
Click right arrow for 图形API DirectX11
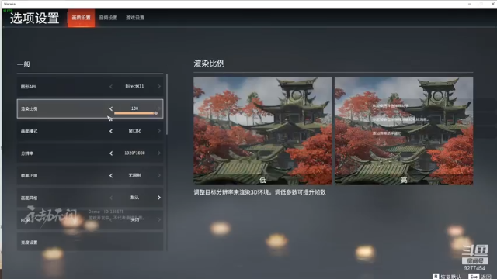tap(158, 86)
